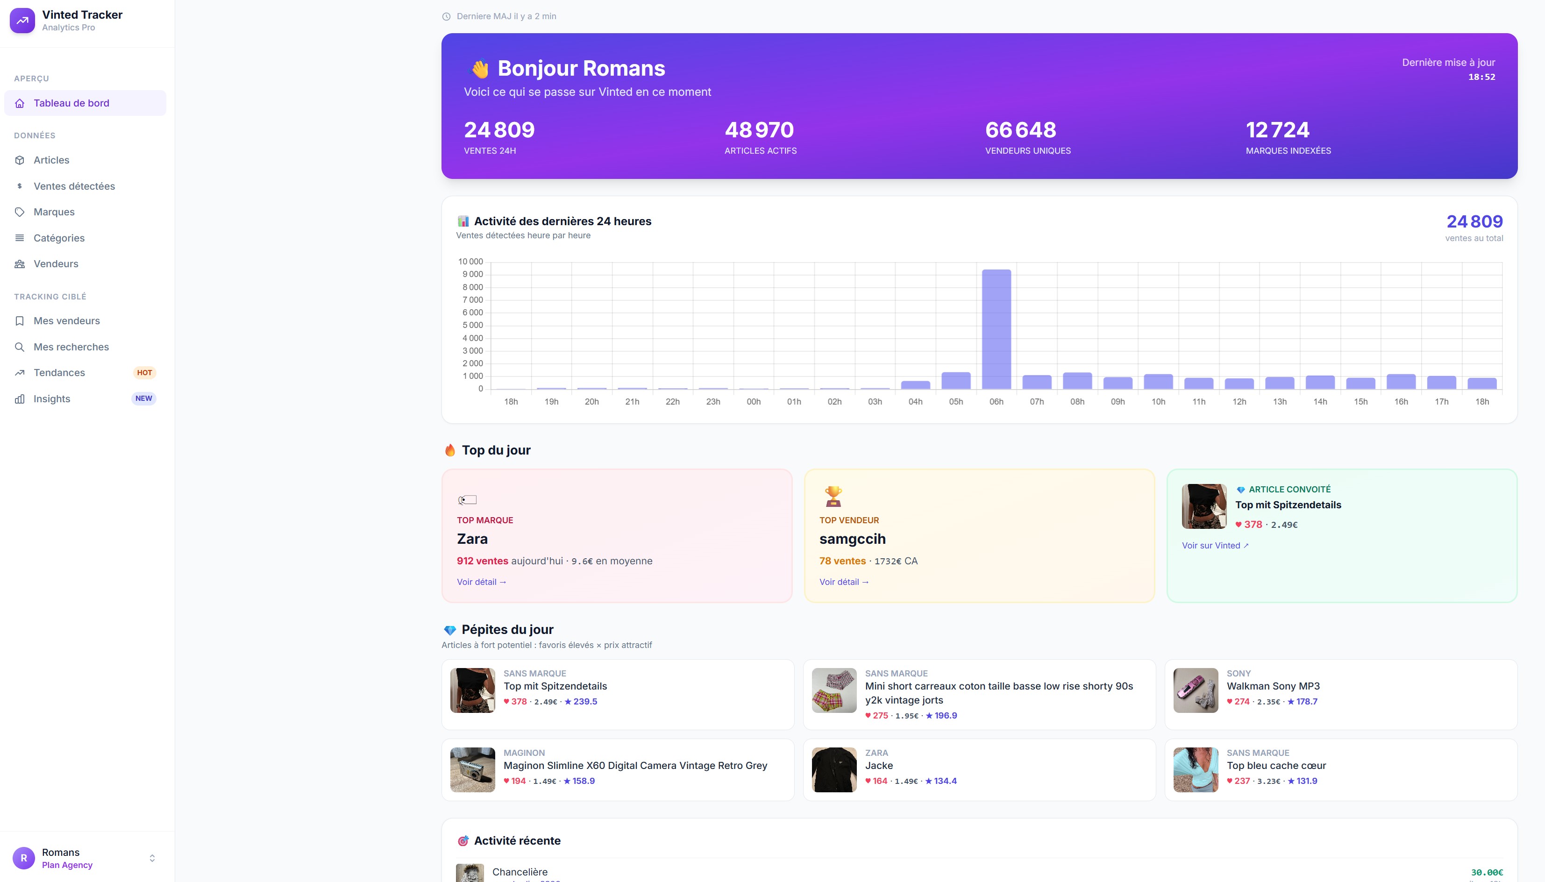1545x882 pixels.
Task: Click the diamond icon beside Article convoité
Action: coord(1240,490)
